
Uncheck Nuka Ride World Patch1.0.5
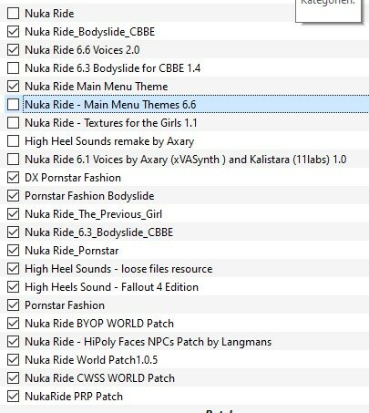point(13,360)
